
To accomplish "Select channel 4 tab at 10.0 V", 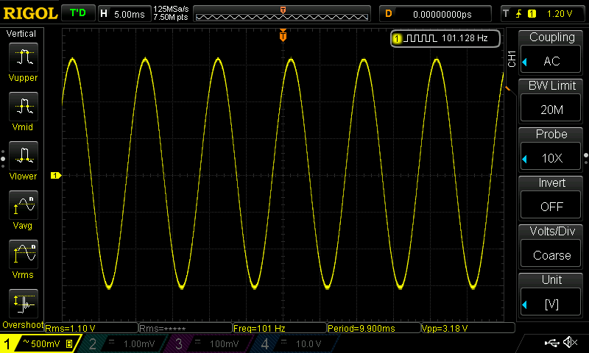I will (x=295, y=343).
